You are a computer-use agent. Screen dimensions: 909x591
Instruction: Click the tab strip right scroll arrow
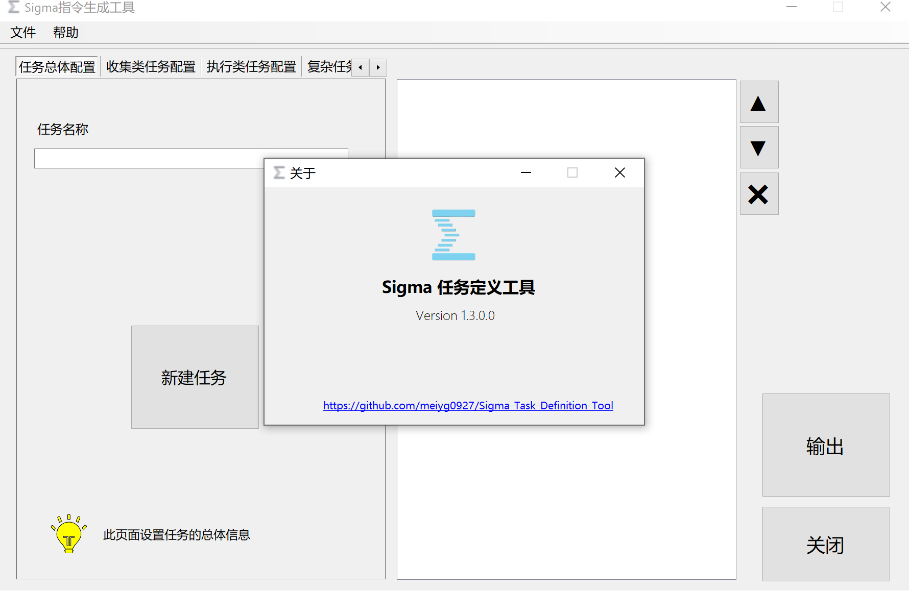pos(378,67)
